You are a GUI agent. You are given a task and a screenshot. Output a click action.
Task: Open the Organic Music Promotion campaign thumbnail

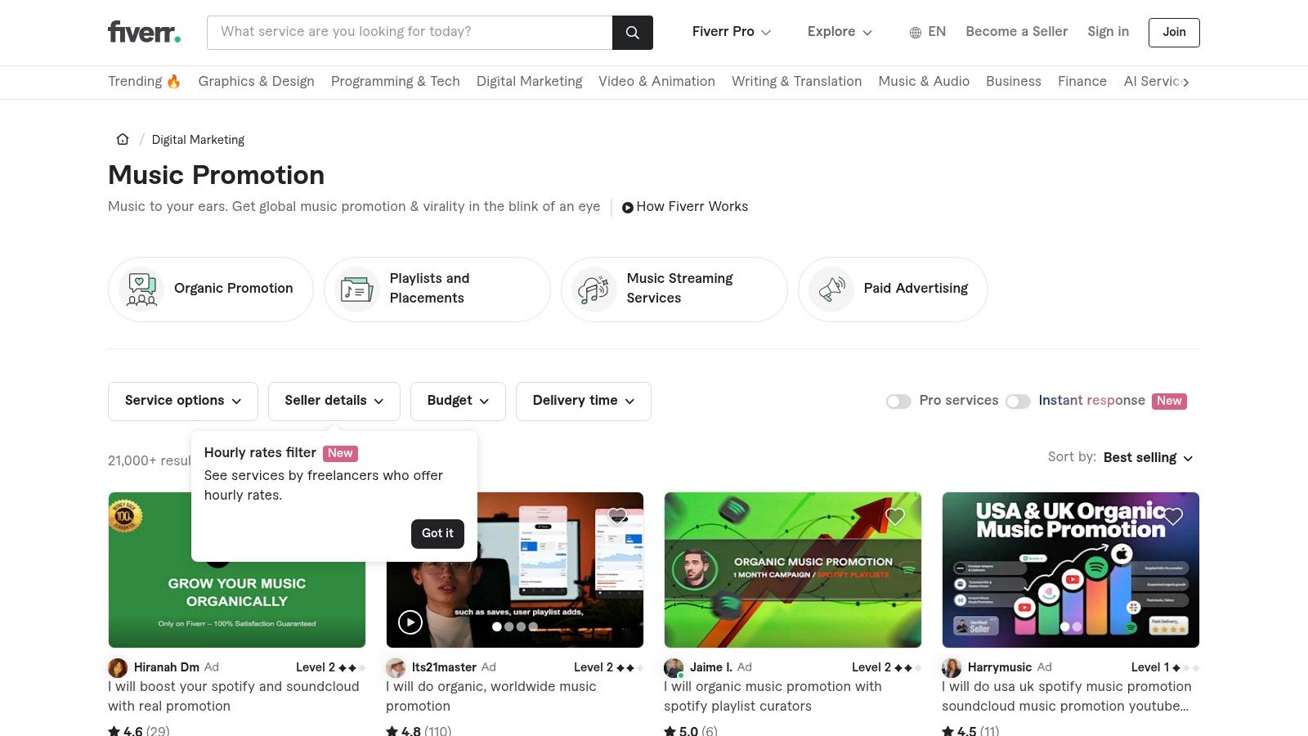tap(793, 570)
